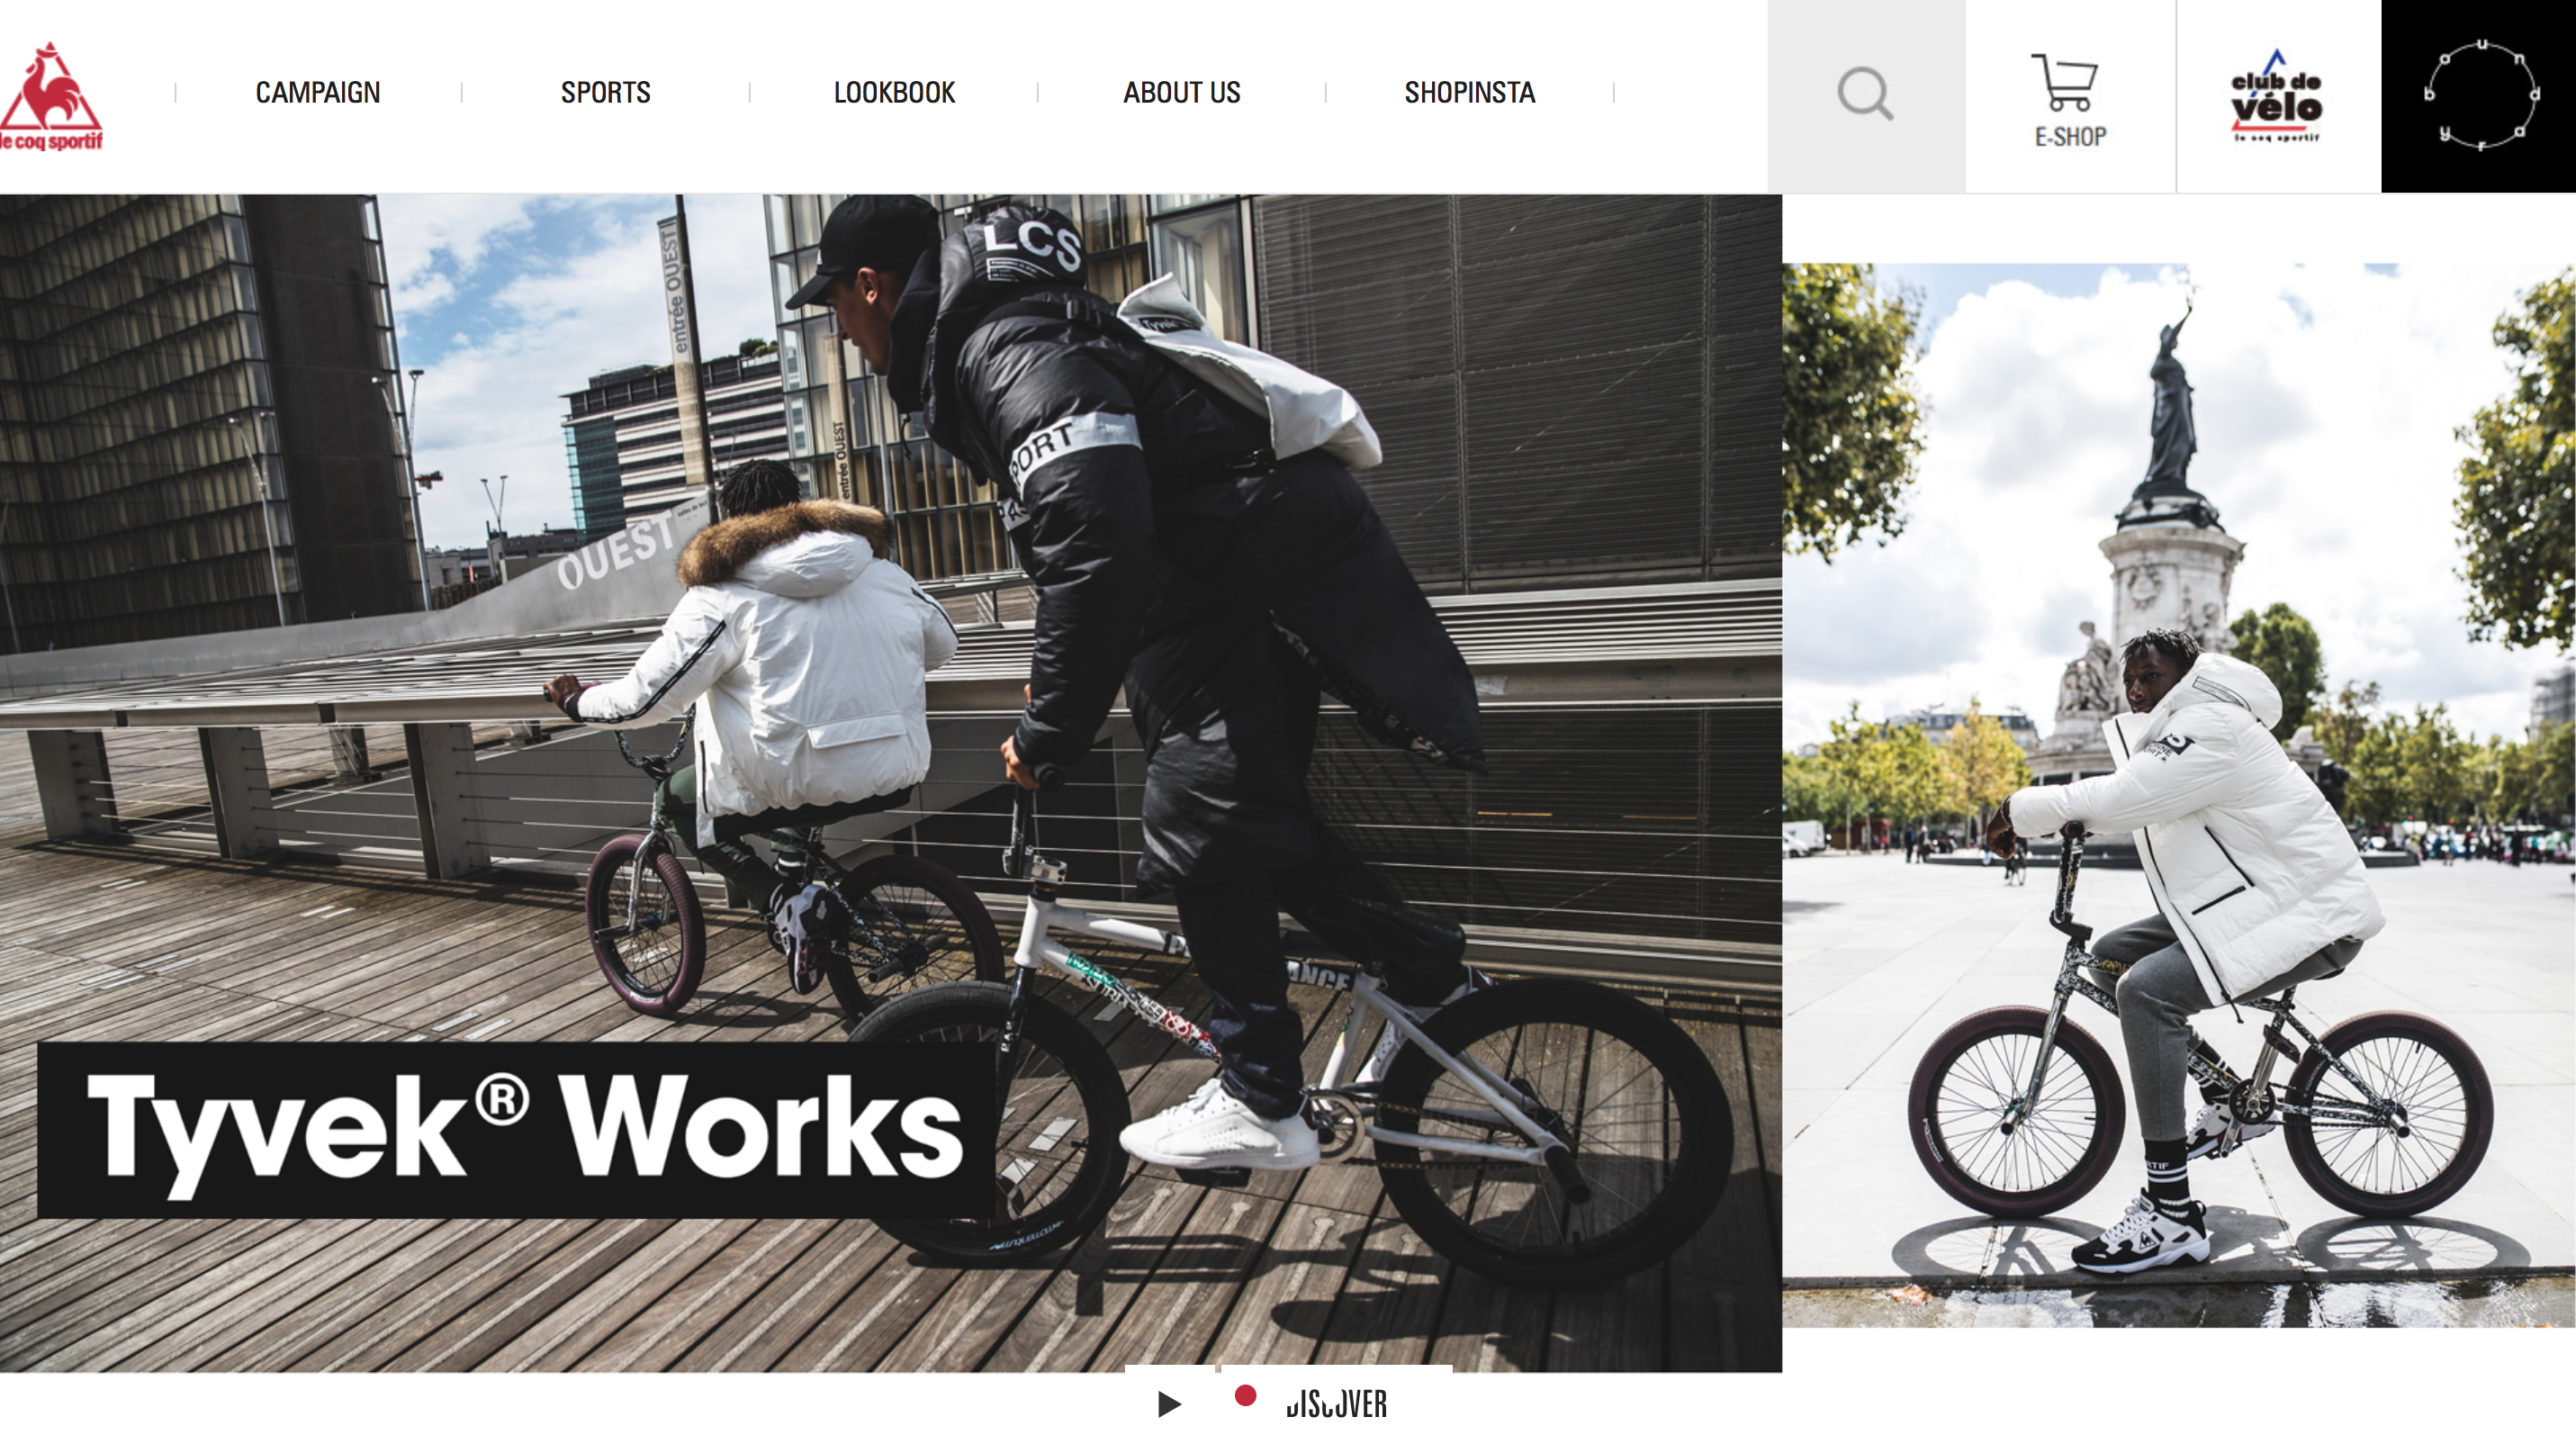The image size is (2576, 1435).
Task: Open the search magnifier icon
Action: pyautogui.click(x=1865, y=94)
